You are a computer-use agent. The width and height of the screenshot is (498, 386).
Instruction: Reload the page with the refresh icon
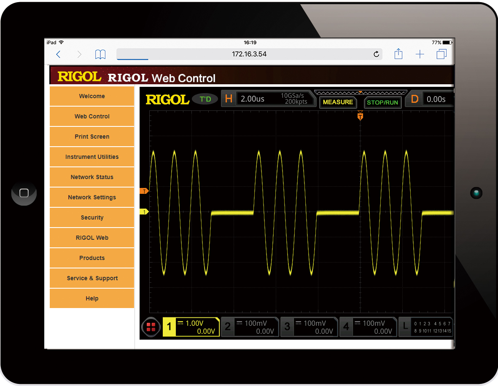click(x=376, y=54)
